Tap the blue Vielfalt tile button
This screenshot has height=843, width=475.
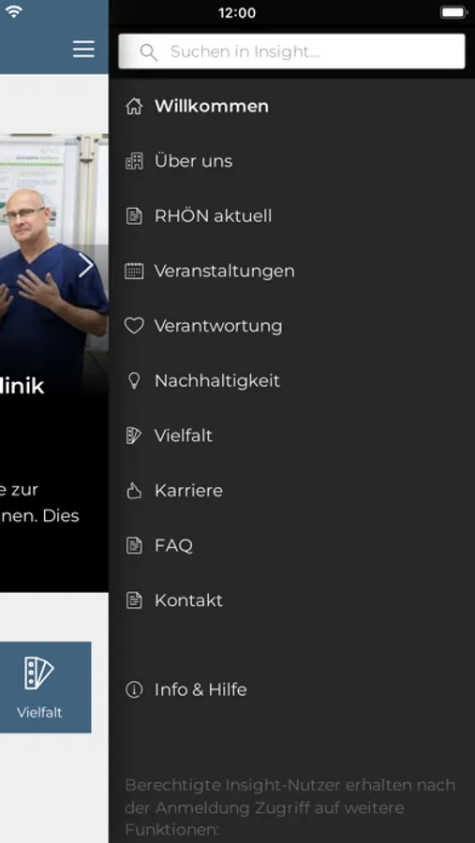pyautogui.click(x=45, y=688)
